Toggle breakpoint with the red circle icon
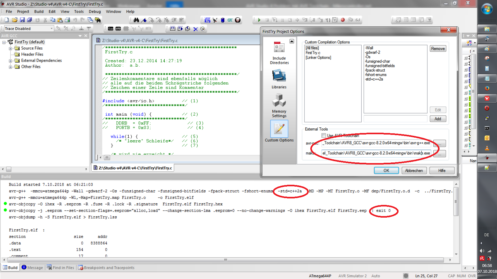The height and width of the screenshot is (279, 497). coord(343,20)
